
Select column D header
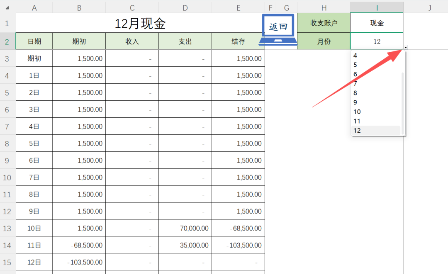[185, 7]
